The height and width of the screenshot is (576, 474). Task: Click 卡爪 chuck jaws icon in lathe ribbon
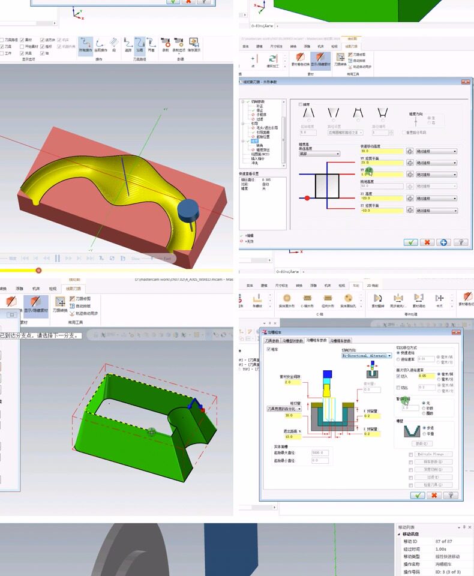[x=439, y=301]
